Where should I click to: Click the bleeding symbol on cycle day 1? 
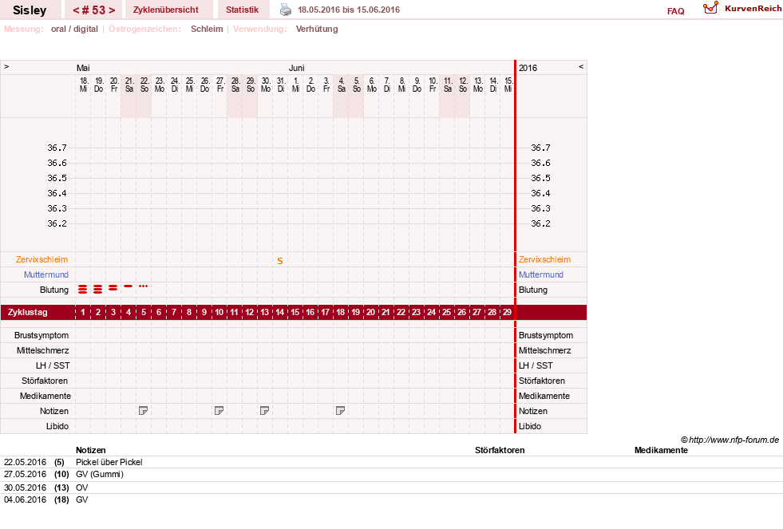83,290
